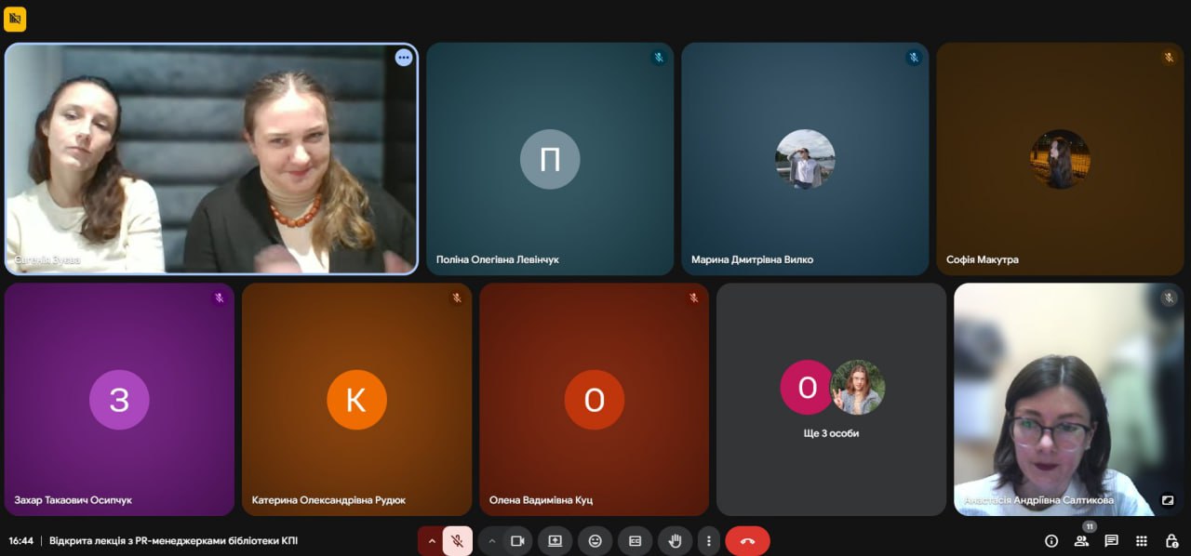Turn on closed captions
The height and width of the screenshot is (556, 1191).
(636, 541)
